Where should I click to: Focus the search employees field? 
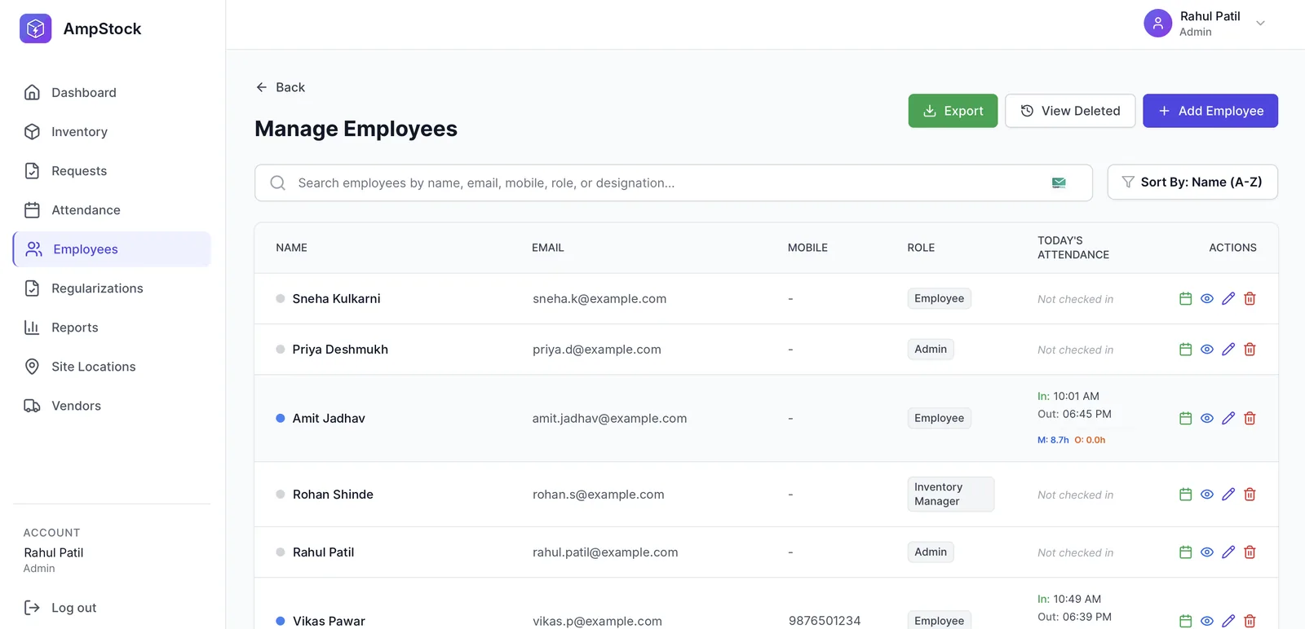[674, 183]
